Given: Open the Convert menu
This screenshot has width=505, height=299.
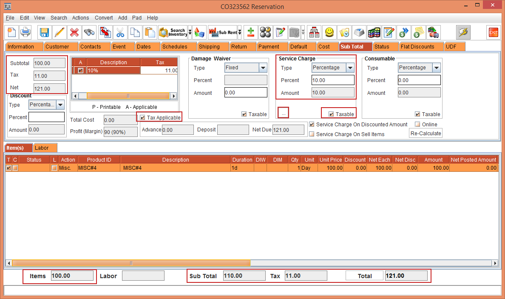Looking at the screenshot, I should click(104, 18).
